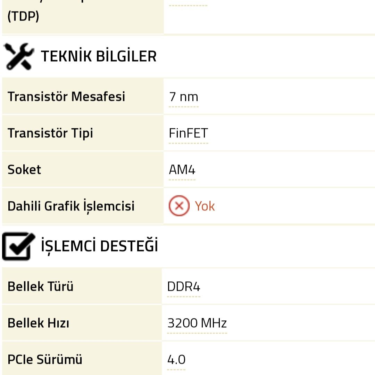Click the Bellek Hızı row label
Screen dimensions: 375x375
38,324
